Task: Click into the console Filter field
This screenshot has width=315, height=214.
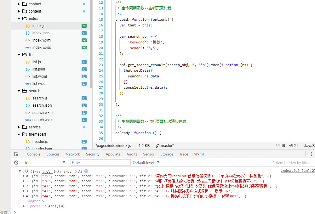Action: pos(100,163)
